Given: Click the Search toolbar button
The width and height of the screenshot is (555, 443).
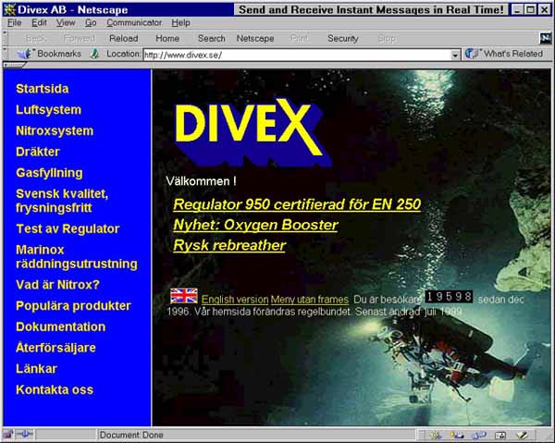Looking at the screenshot, I should [x=211, y=39].
